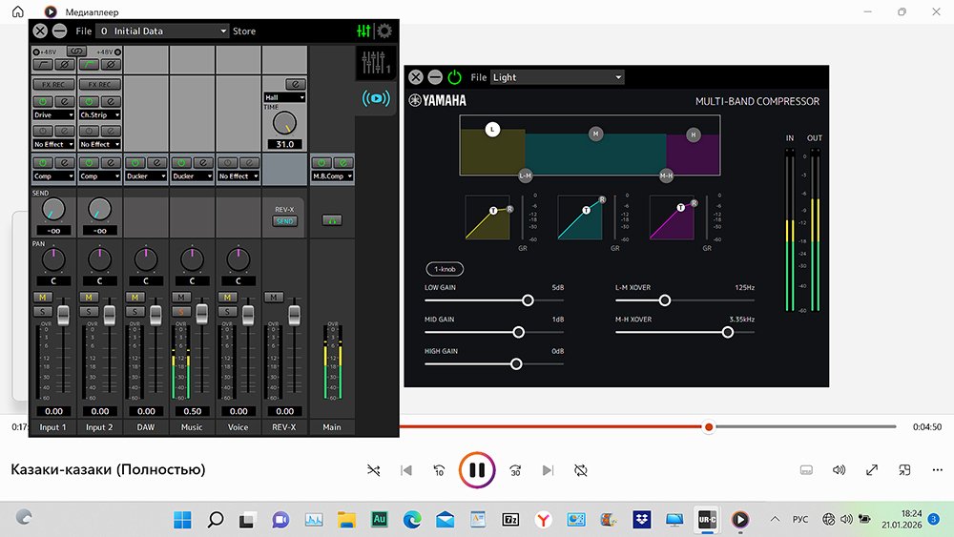Open File menu in compressor window

[x=478, y=77]
